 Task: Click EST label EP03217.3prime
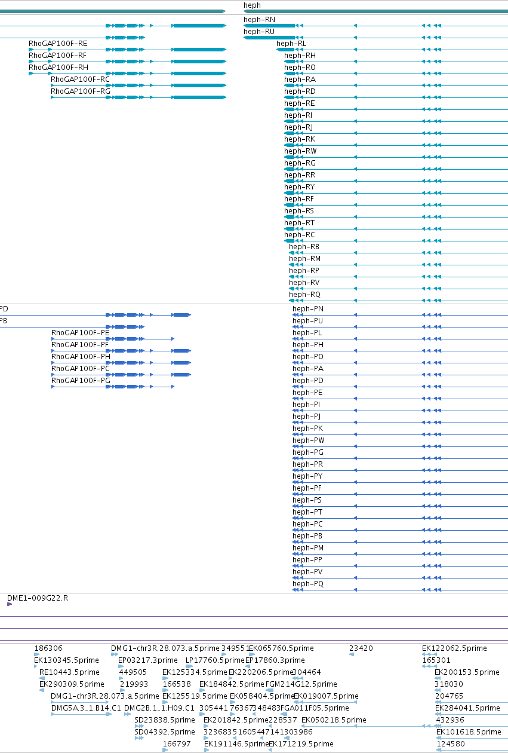click(148, 660)
